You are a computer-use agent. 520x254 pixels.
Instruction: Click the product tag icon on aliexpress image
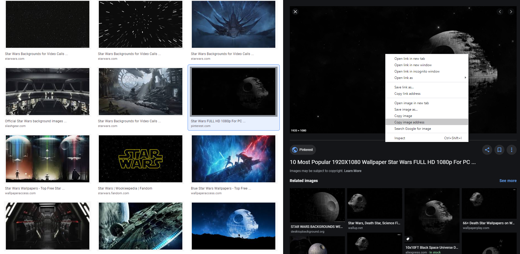click(408, 239)
